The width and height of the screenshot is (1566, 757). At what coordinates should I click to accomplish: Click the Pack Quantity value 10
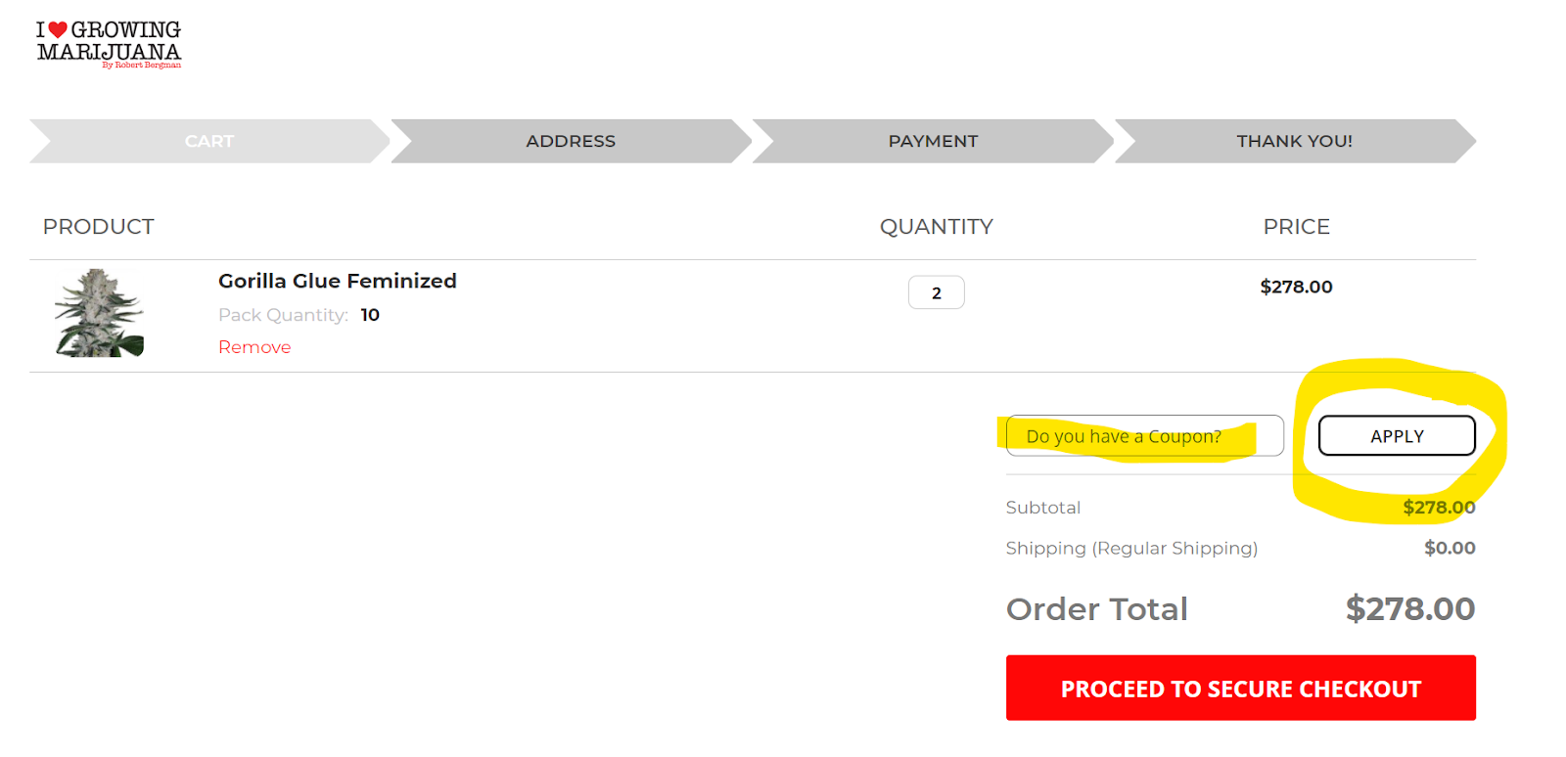point(370,315)
